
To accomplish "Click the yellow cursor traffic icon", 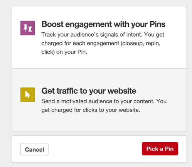I will coord(27,94).
